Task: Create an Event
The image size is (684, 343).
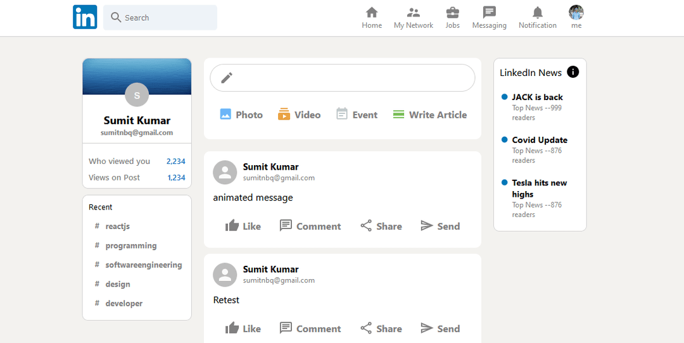Action: click(357, 115)
